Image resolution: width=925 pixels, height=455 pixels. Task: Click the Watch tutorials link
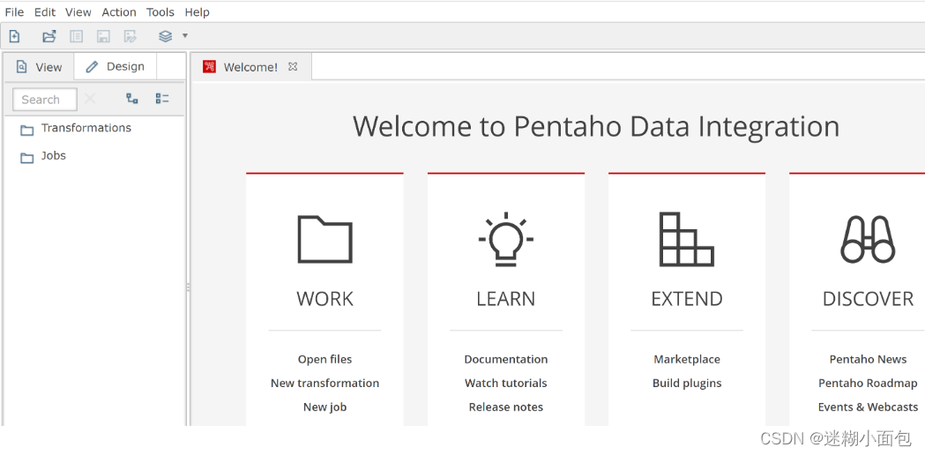coord(506,383)
